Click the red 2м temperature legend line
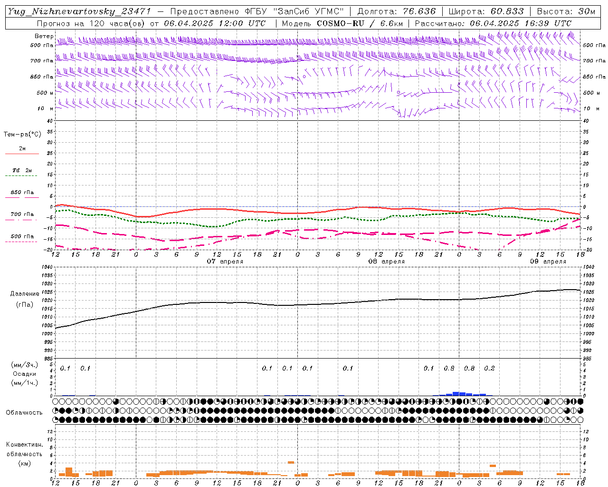This screenshot has width=608, height=487. pyautogui.click(x=22, y=154)
